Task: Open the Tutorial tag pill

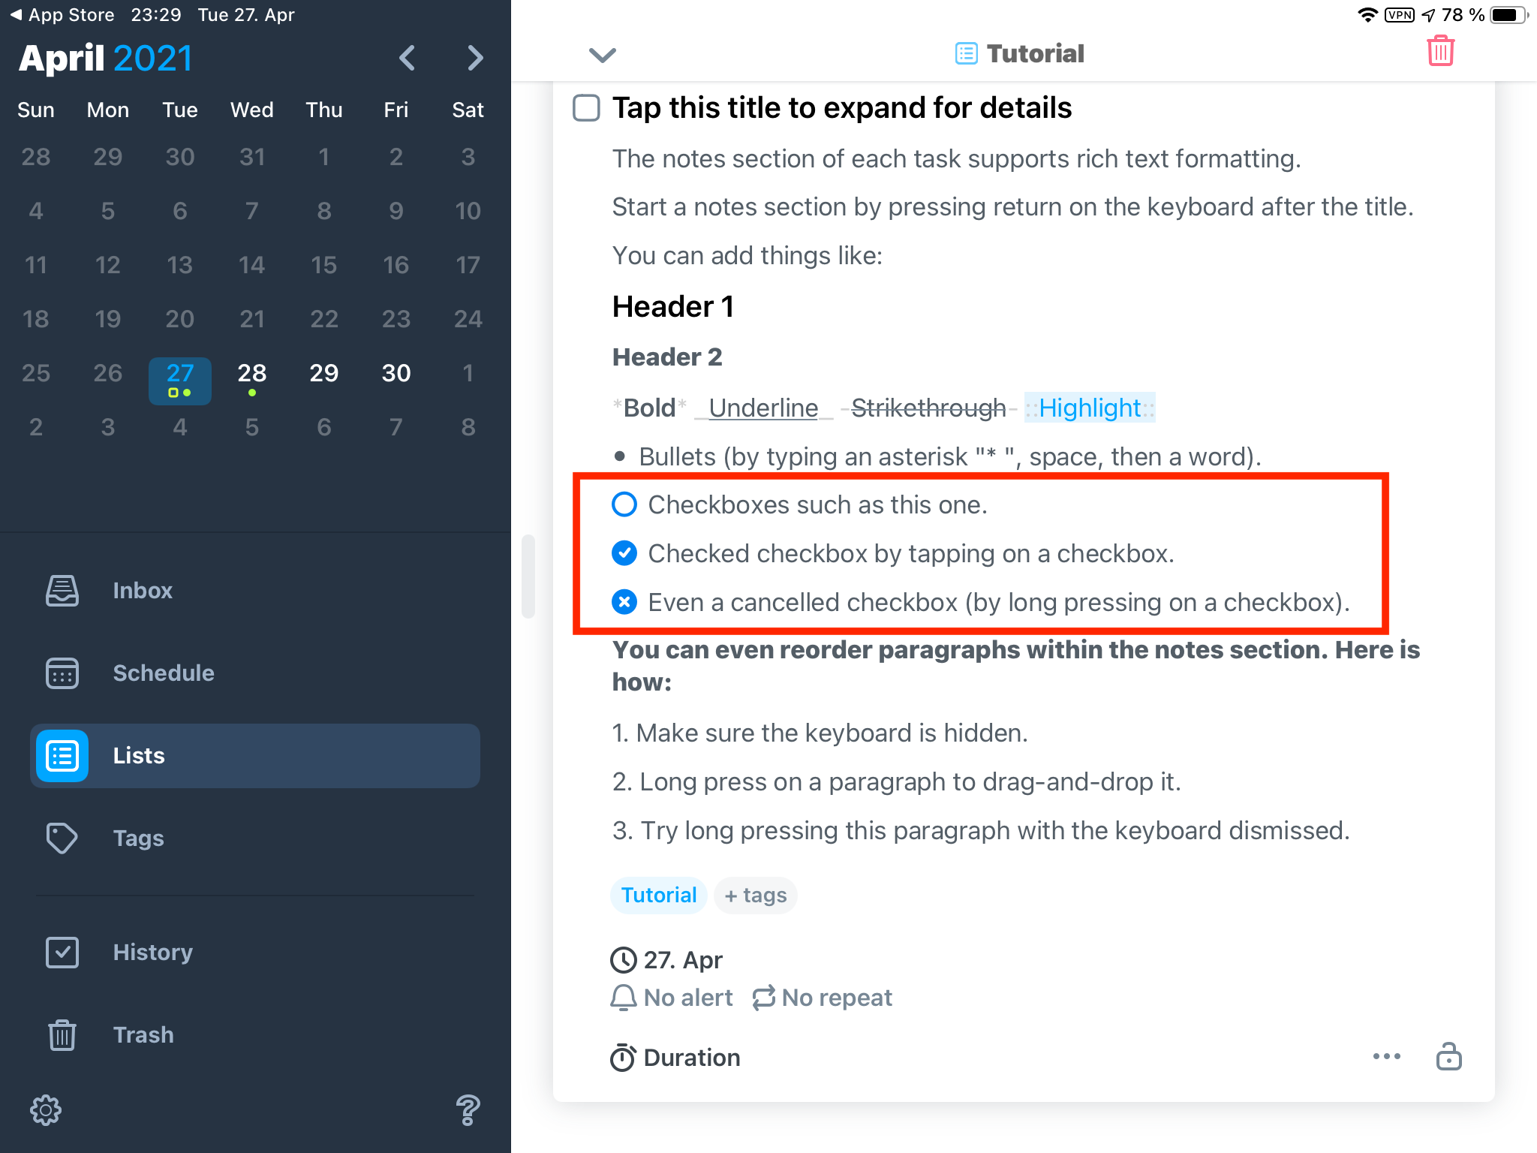Action: pos(658,895)
